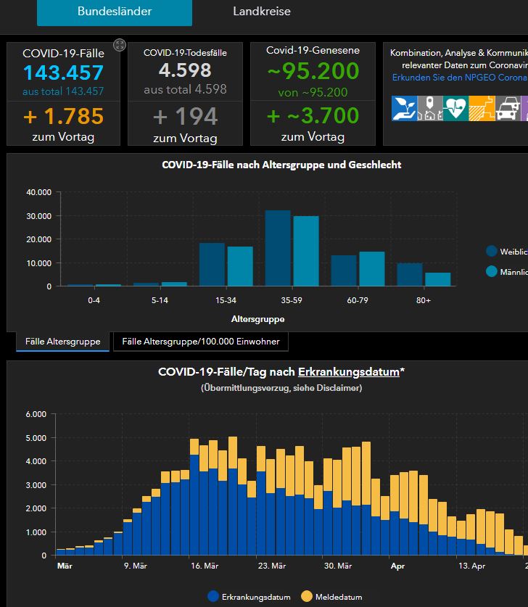Click the ~95.200 recovered indicator
The height and width of the screenshot is (607, 528).
tap(313, 71)
